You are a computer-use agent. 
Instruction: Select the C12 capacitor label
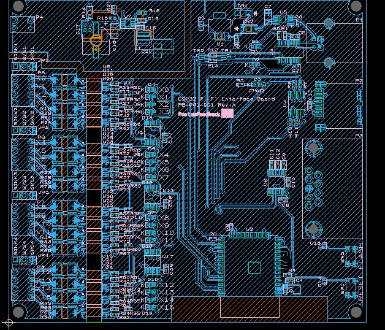click(278, 154)
